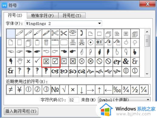Insert recent down arrow symbol
Screen dimensions: 157x118
82,90
